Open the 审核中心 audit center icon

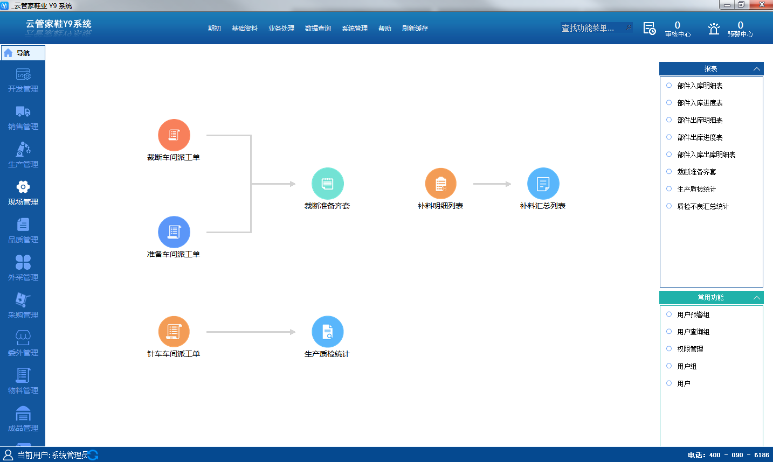tap(650, 29)
